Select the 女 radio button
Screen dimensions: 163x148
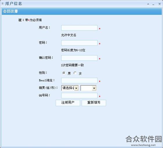75,73
